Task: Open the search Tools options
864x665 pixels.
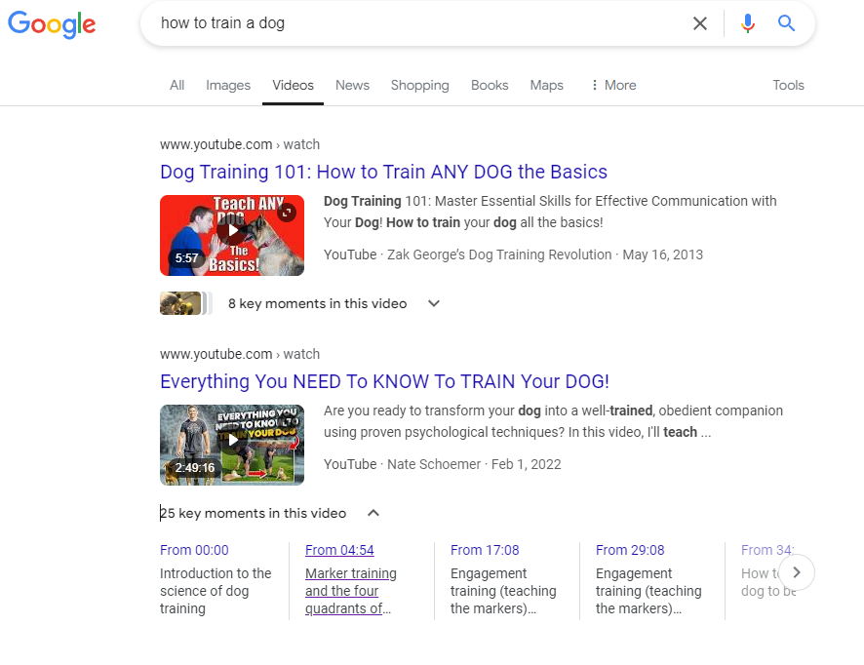Action: pyautogui.click(x=788, y=85)
